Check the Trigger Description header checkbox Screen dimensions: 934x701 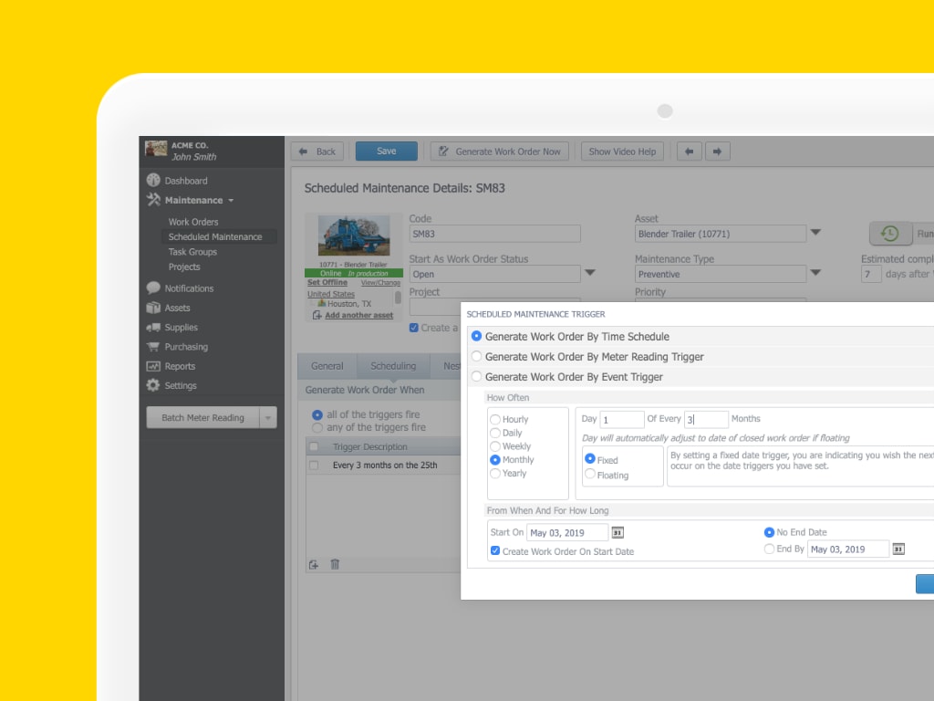(314, 446)
